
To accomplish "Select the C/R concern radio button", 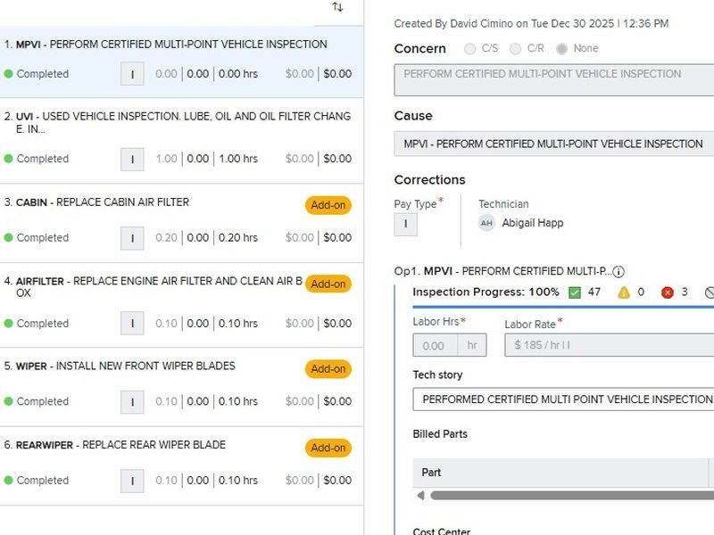I will tap(515, 49).
